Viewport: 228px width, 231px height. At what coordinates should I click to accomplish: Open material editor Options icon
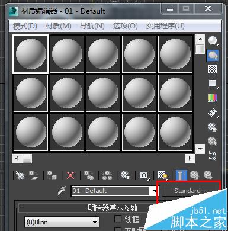pyautogui.click(x=213, y=127)
